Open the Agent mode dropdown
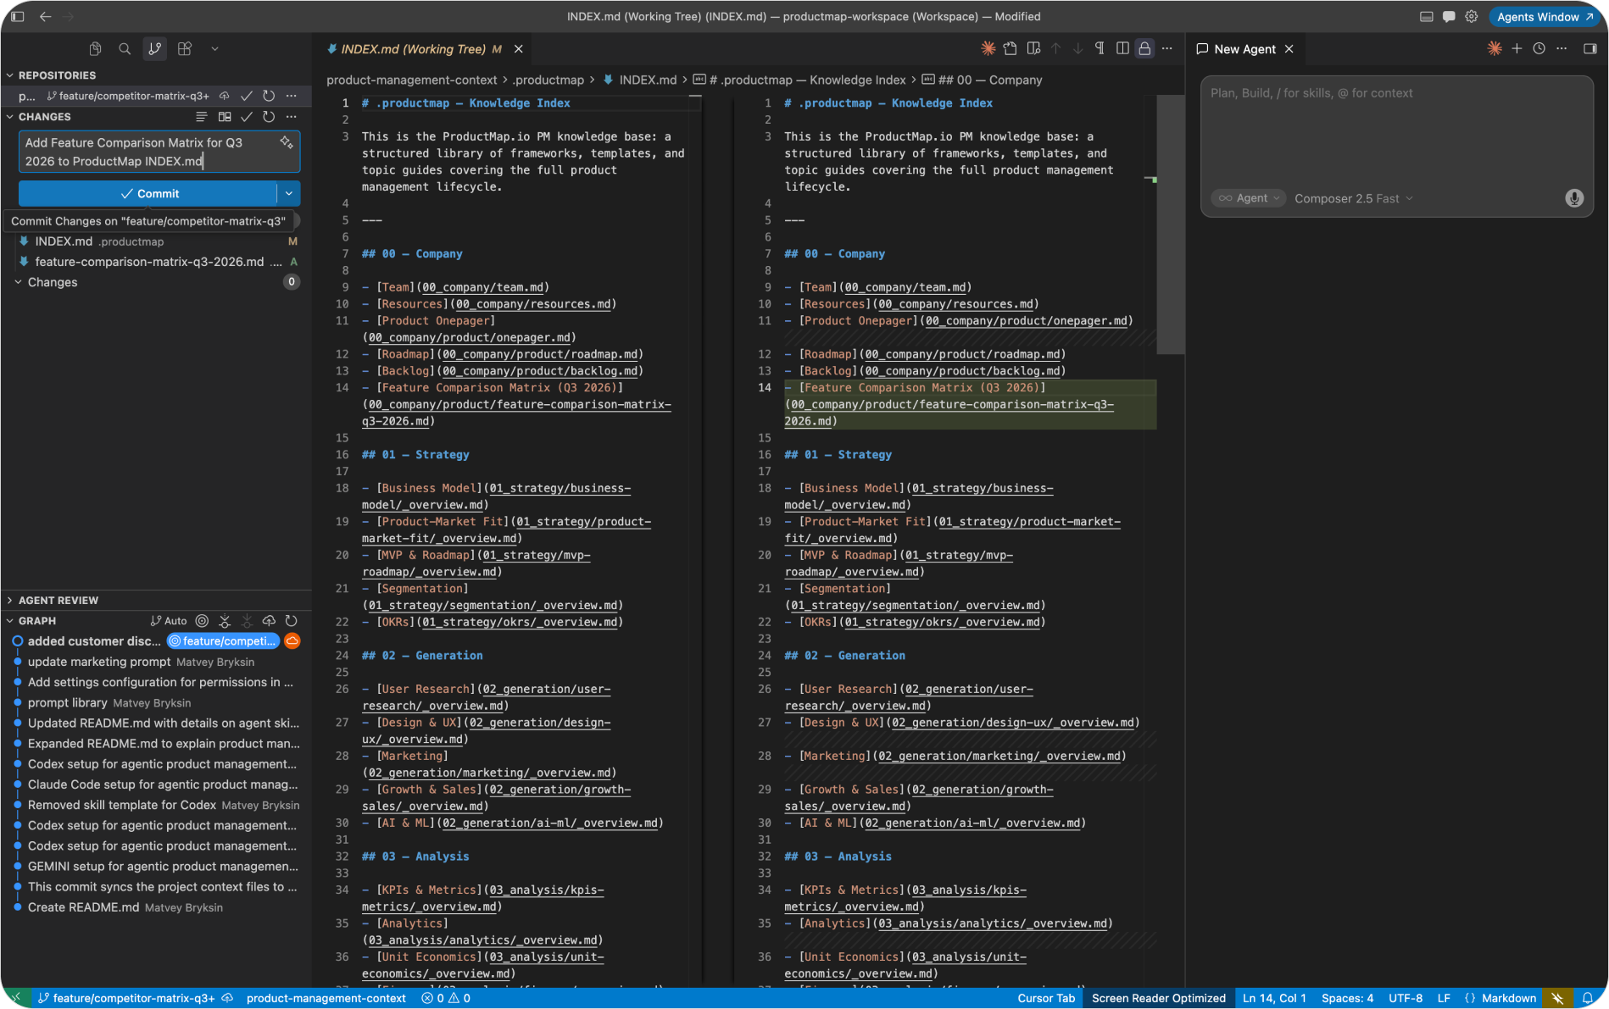Image resolution: width=1609 pixels, height=1009 pixels. 1248,198
